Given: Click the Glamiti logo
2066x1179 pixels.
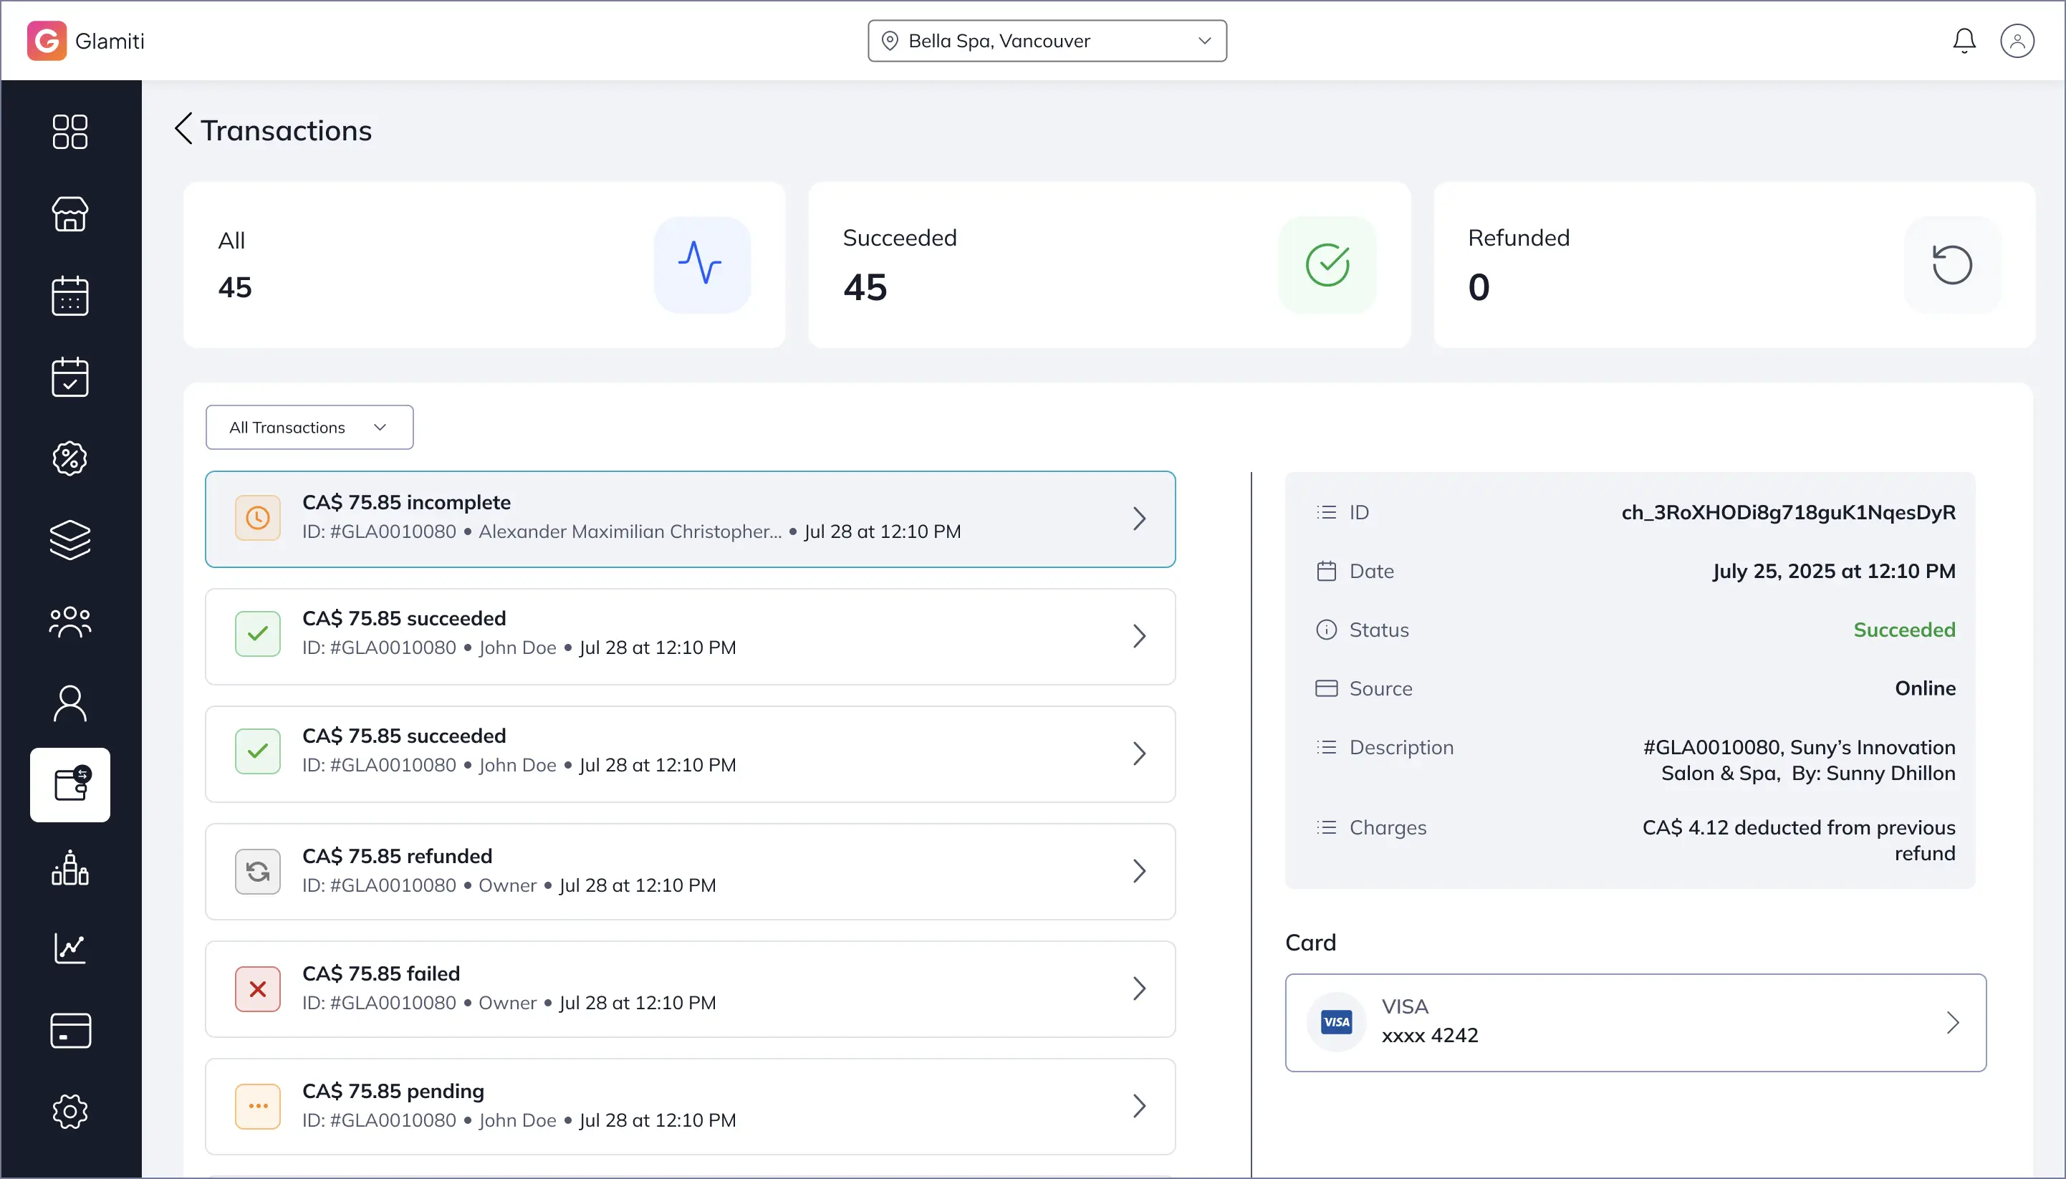Looking at the screenshot, I should tap(47, 41).
